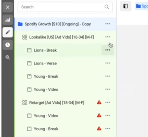Open more options for Lookalike ad set
Image resolution: width=148 pixels, height=137 pixels.
[107, 37]
